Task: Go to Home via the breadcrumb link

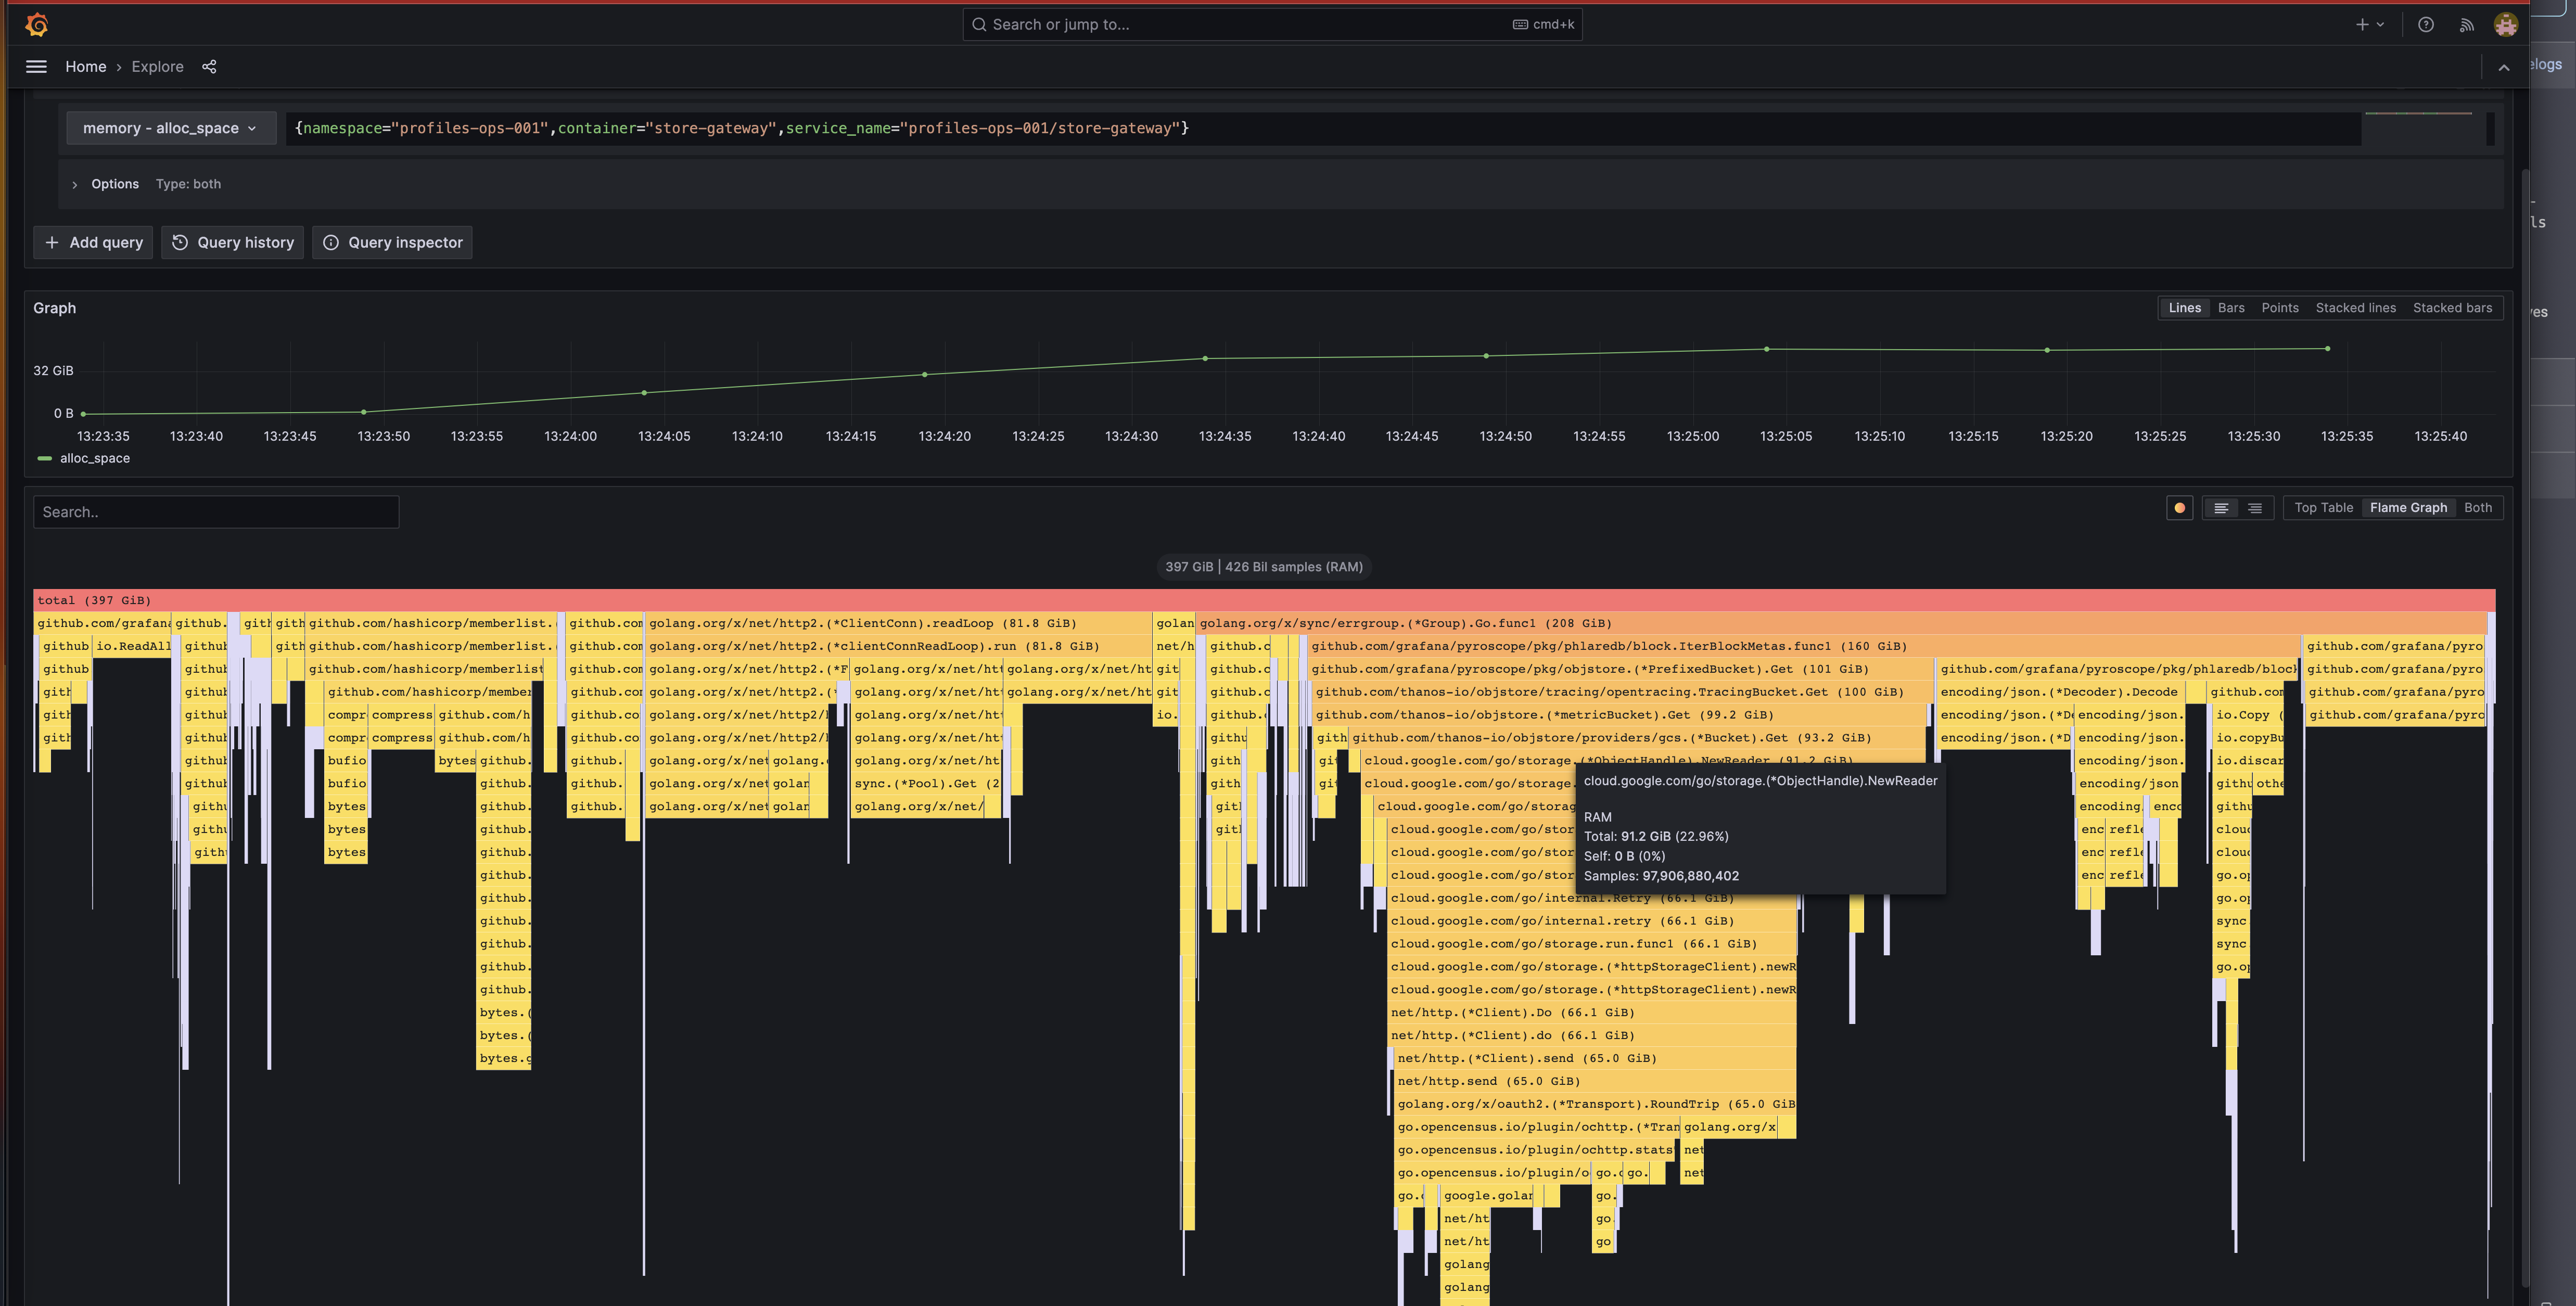Action: [86, 66]
